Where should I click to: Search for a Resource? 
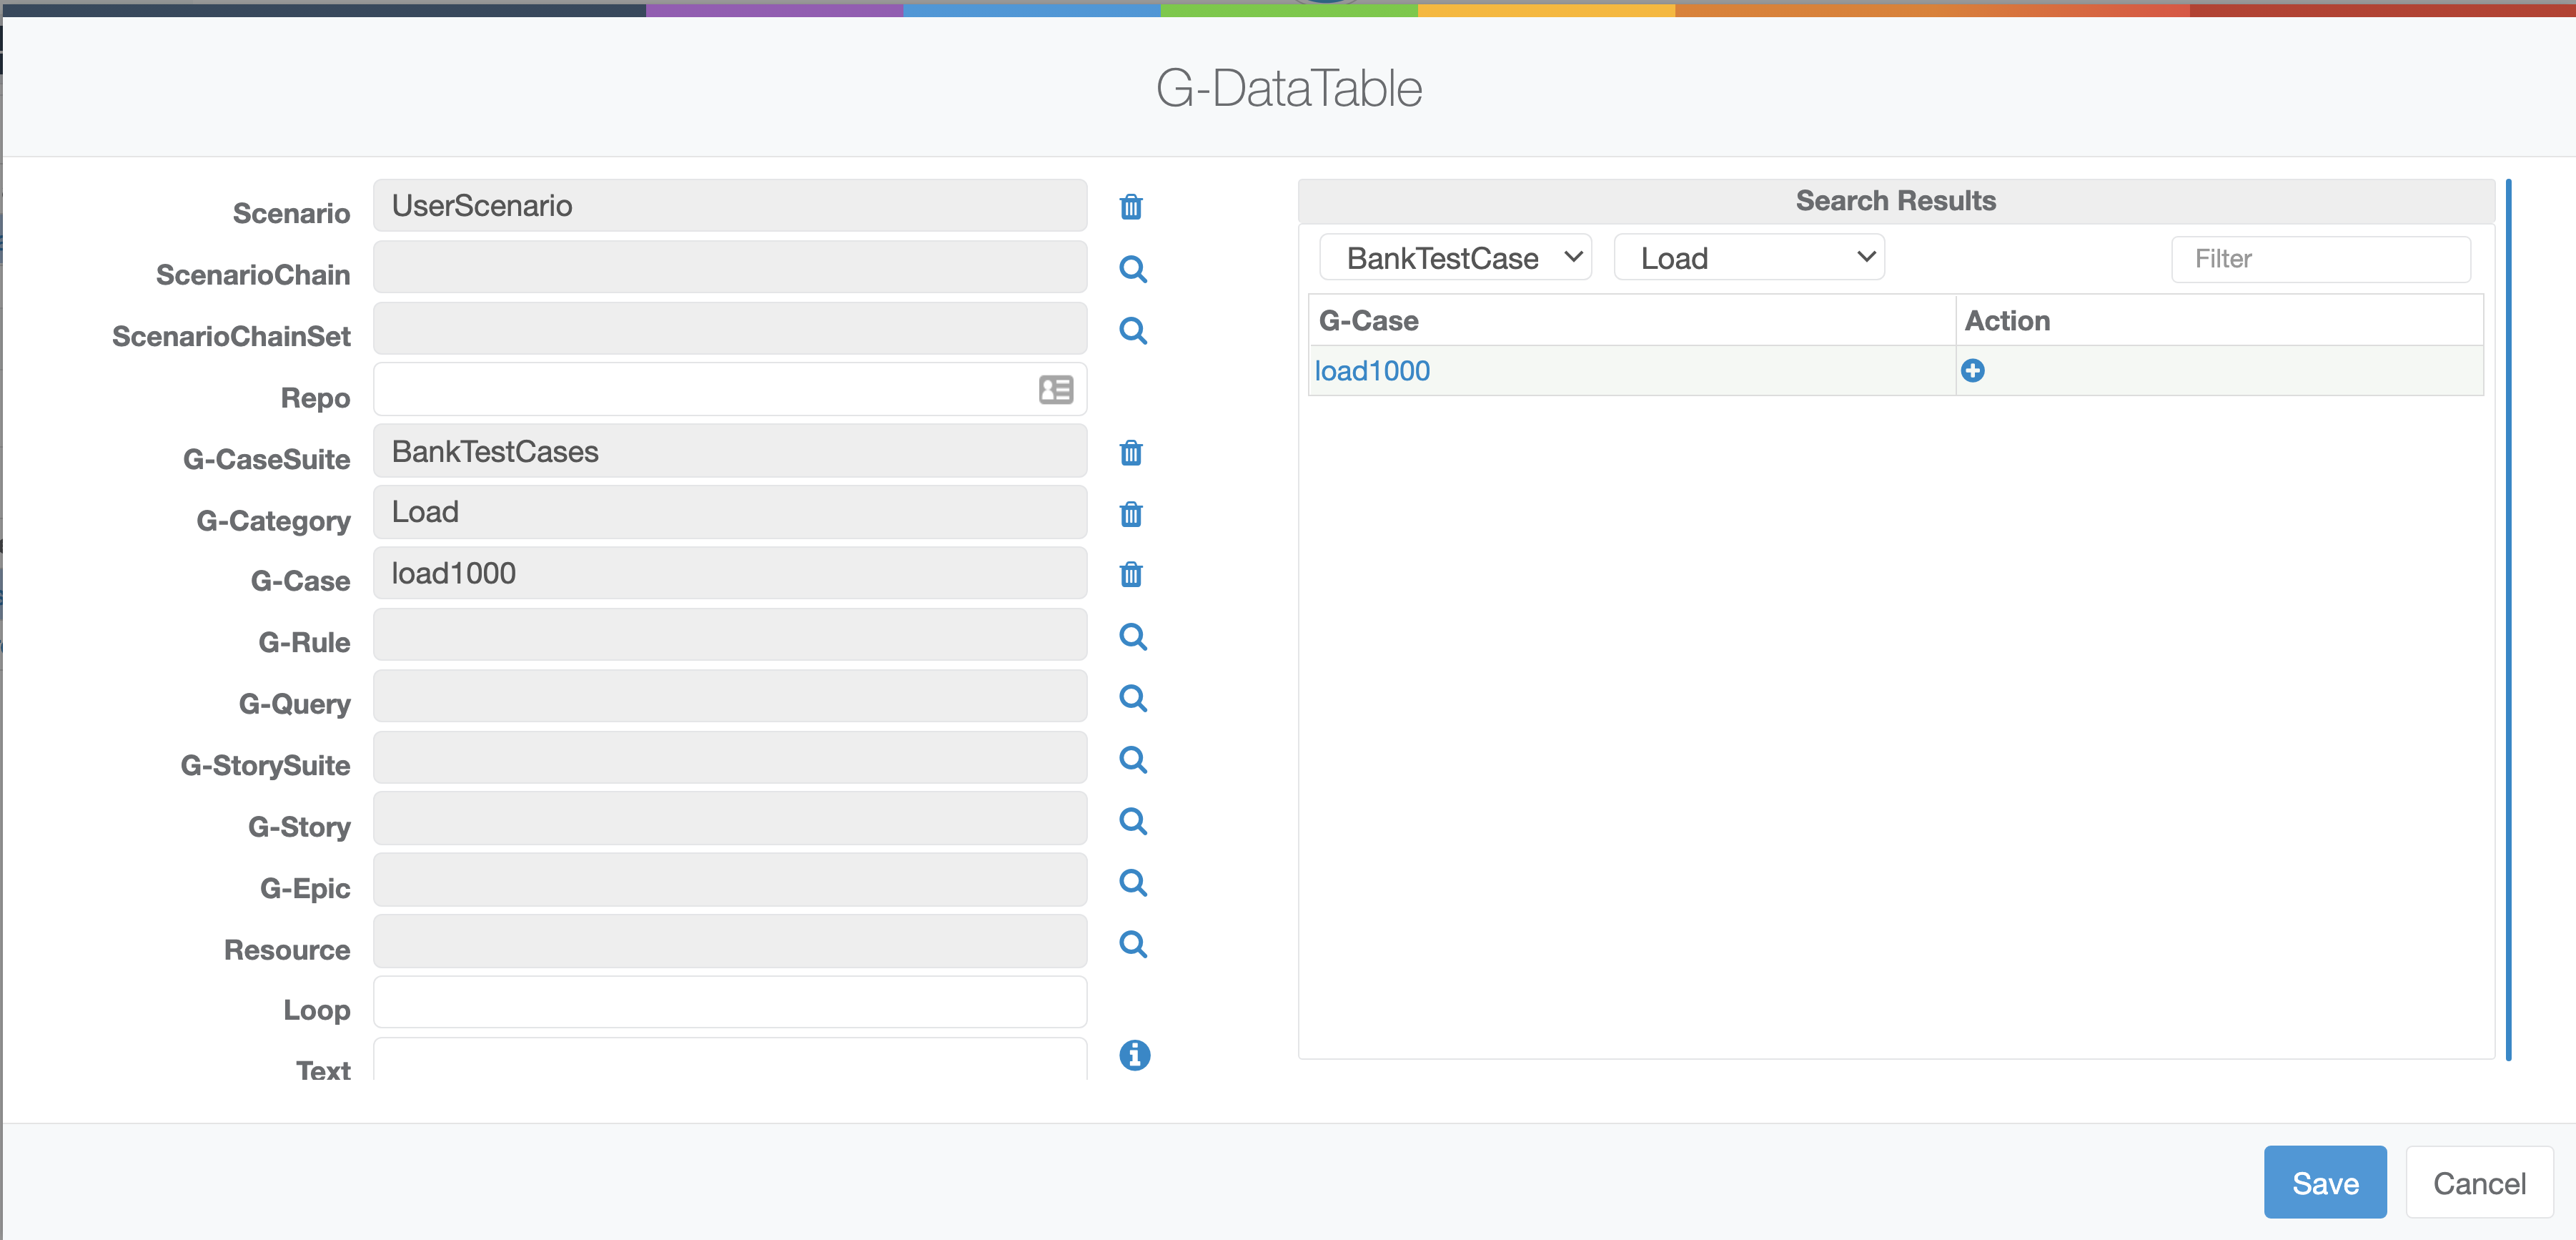(x=1132, y=944)
